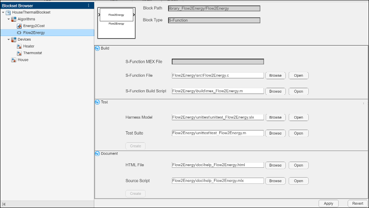Browse for the Harness Model
The width and height of the screenshot is (369, 208).
click(x=276, y=117)
